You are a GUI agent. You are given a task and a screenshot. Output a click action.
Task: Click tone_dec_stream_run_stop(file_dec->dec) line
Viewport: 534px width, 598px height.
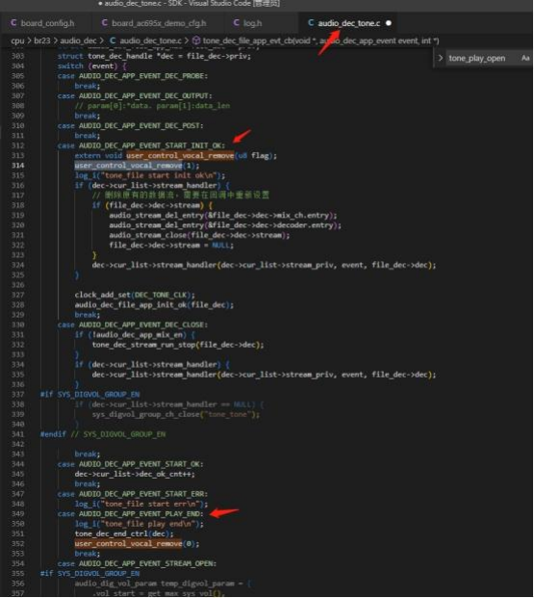click(178, 345)
